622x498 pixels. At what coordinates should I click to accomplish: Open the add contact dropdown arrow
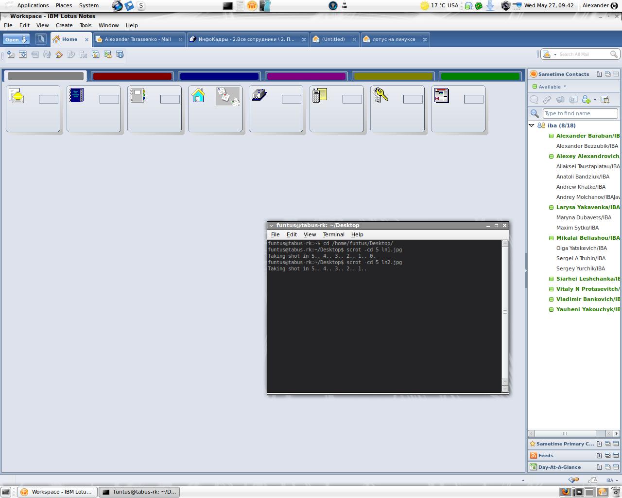coord(595,100)
